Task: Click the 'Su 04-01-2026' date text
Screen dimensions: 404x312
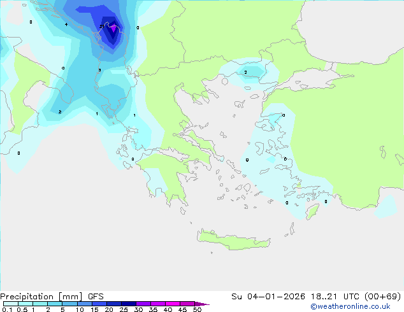Action: 268,297
